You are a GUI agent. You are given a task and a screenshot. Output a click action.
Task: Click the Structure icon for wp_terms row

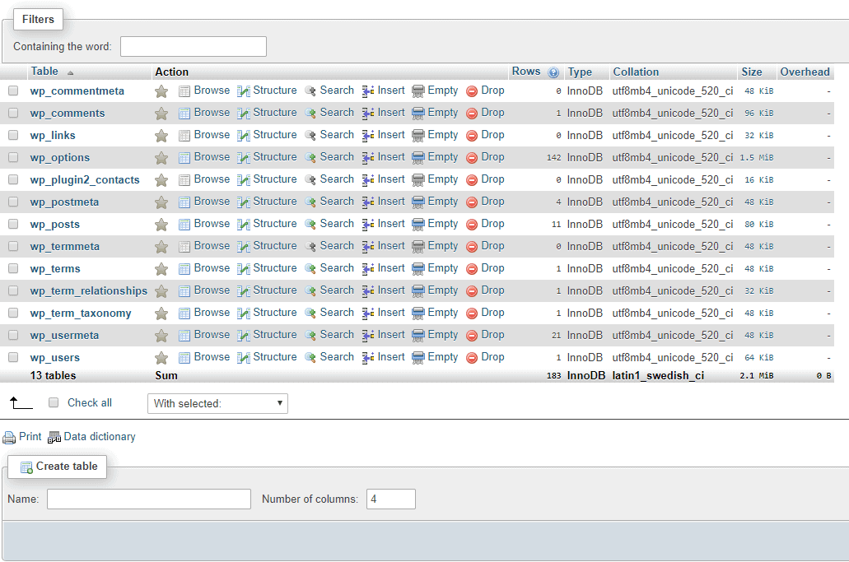[x=244, y=269]
